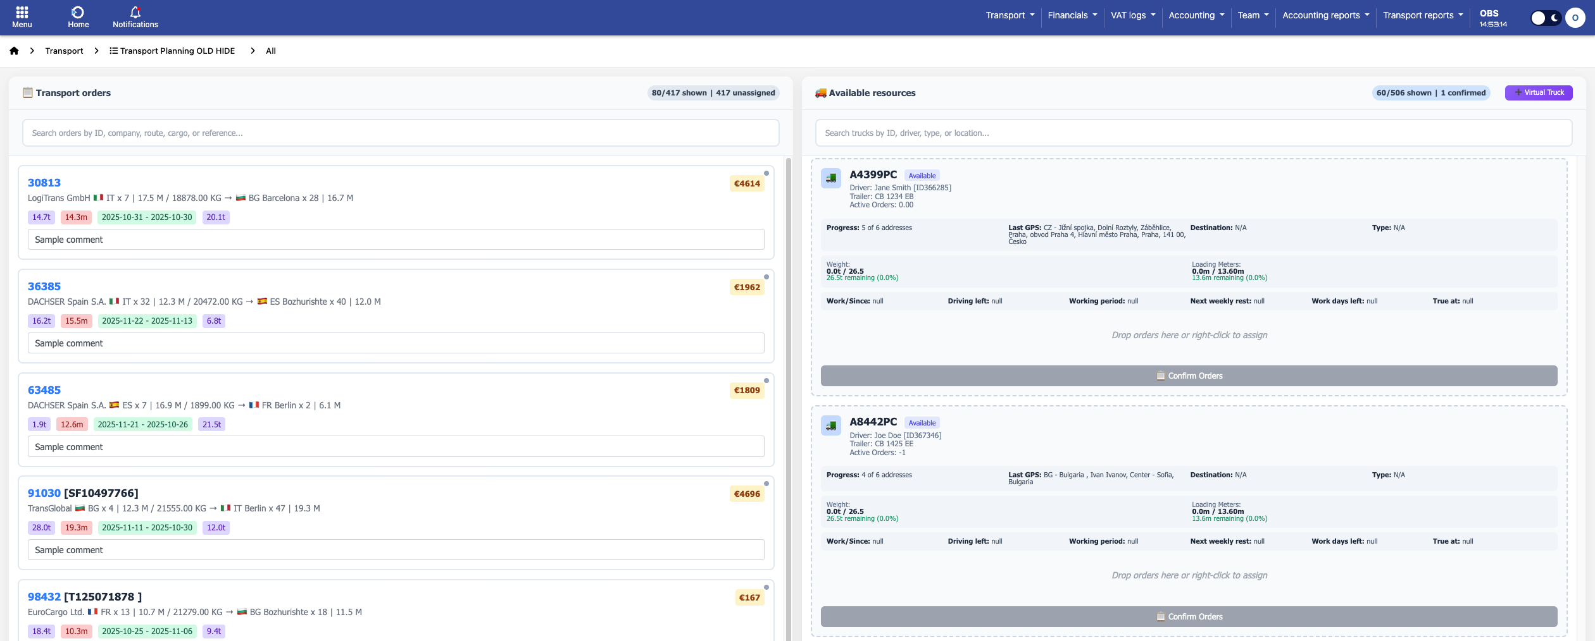Open the Menu grid icon
Screen dimensions: 1595x641
pos(22,13)
